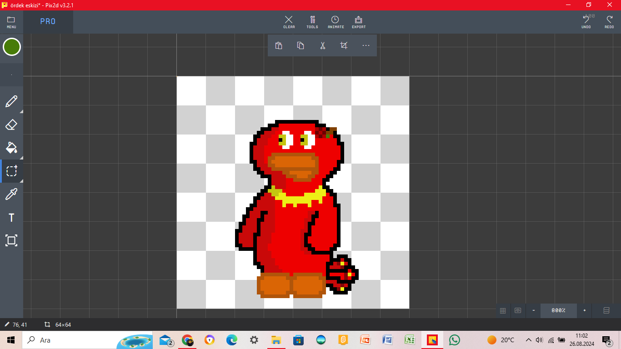621x349 pixels.
Task: Toggle the grid display button
Action: [503, 311]
